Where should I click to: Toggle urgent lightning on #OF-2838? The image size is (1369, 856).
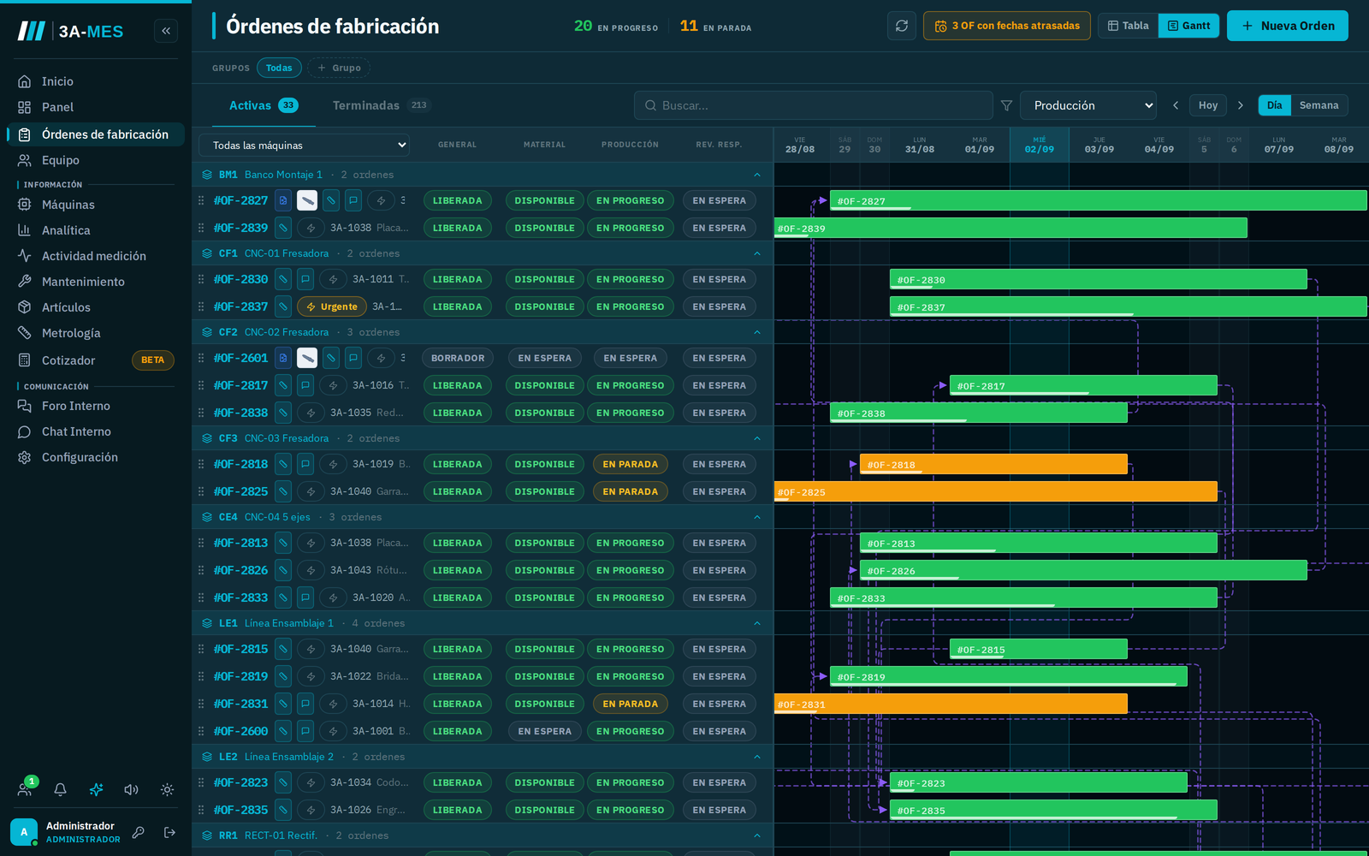pos(311,413)
